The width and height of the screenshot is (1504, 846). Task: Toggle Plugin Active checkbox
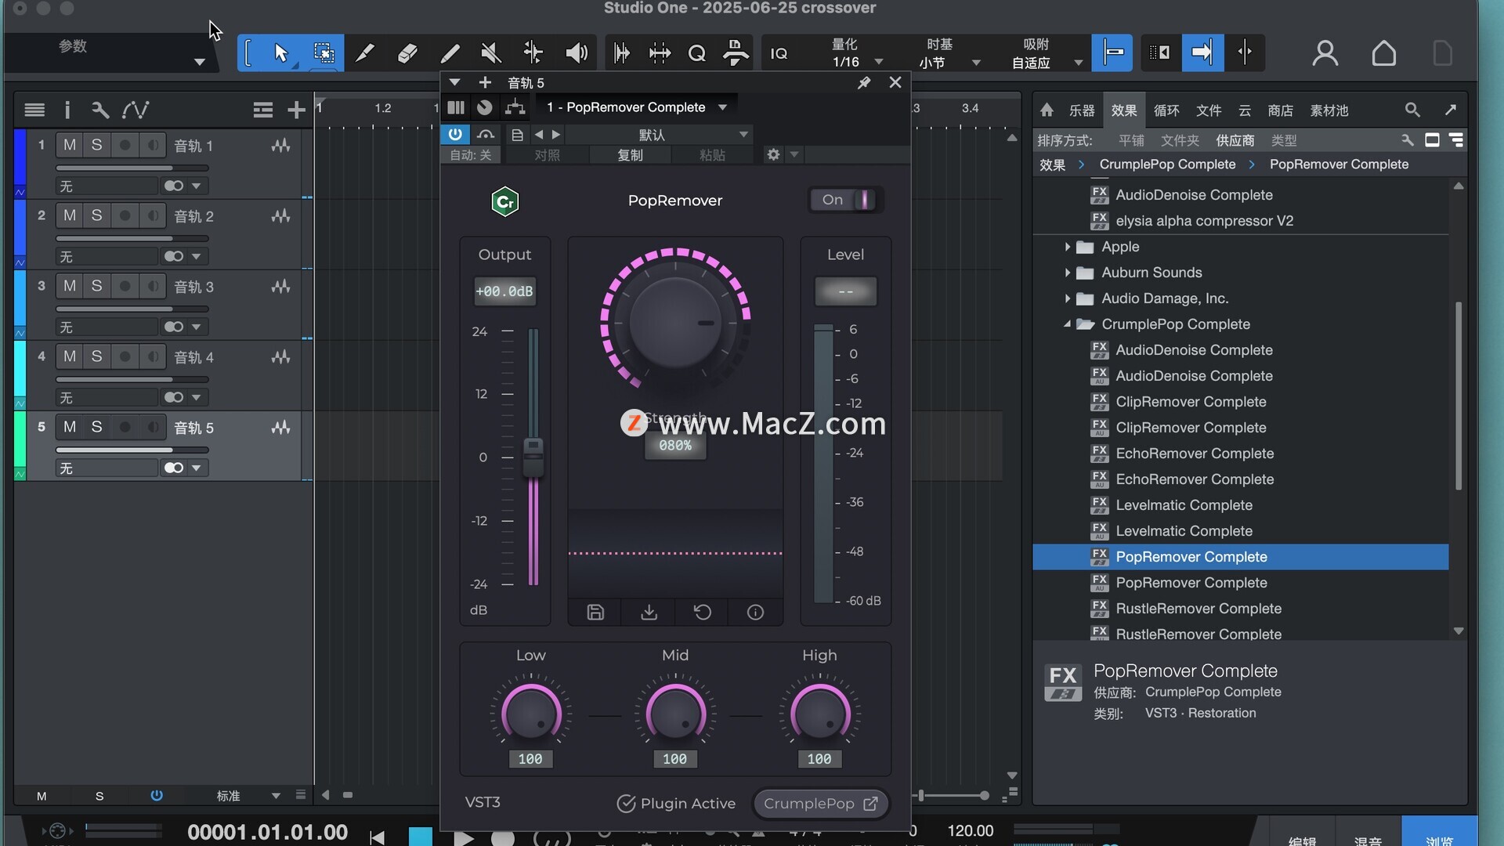coord(626,804)
